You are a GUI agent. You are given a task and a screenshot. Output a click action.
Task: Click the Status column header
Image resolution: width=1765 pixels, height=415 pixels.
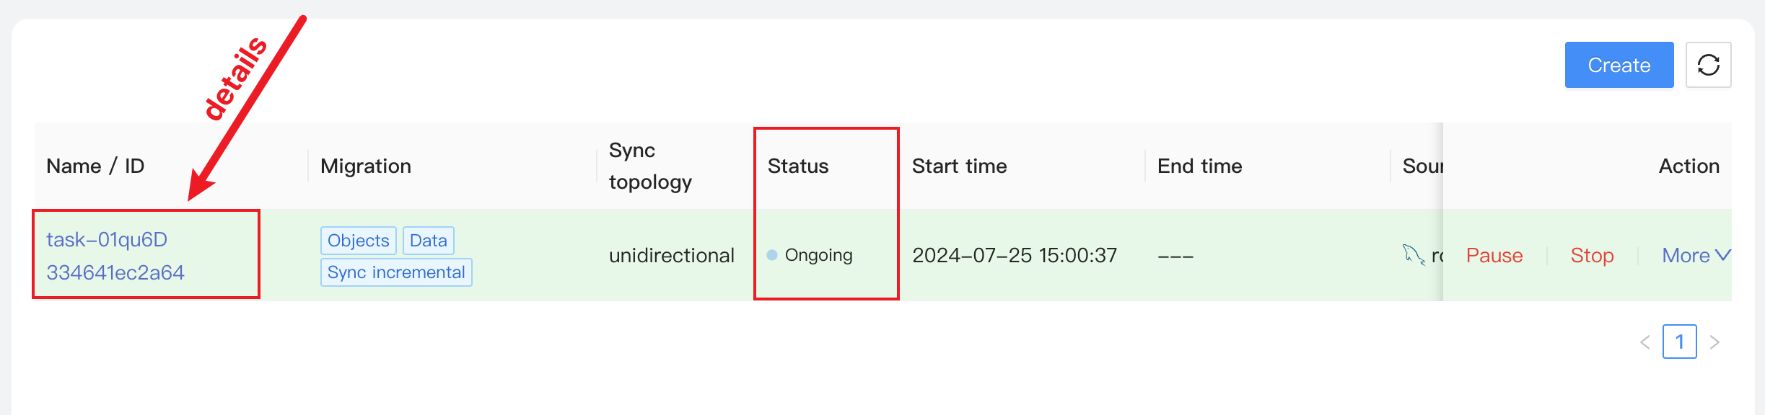[x=798, y=166]
